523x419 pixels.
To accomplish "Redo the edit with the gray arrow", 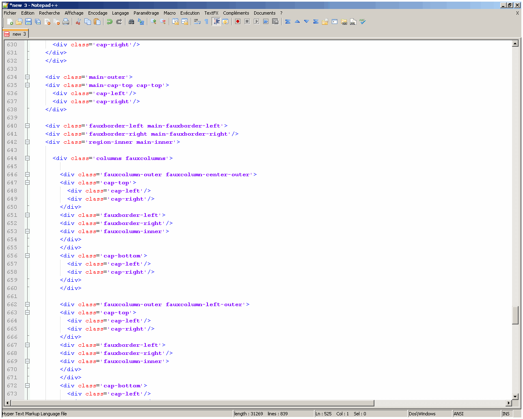I will tap(119, 22).
